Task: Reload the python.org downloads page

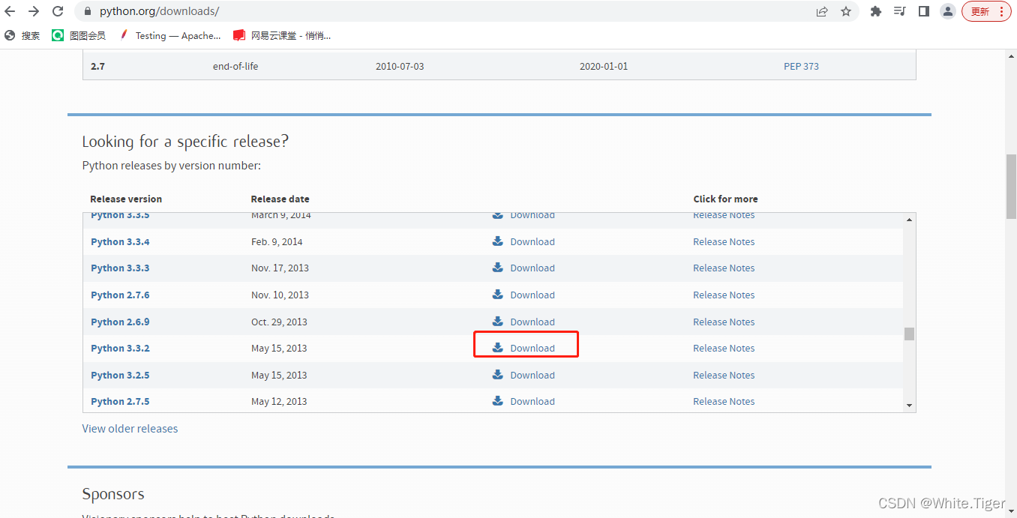Action: coord(58,11)
